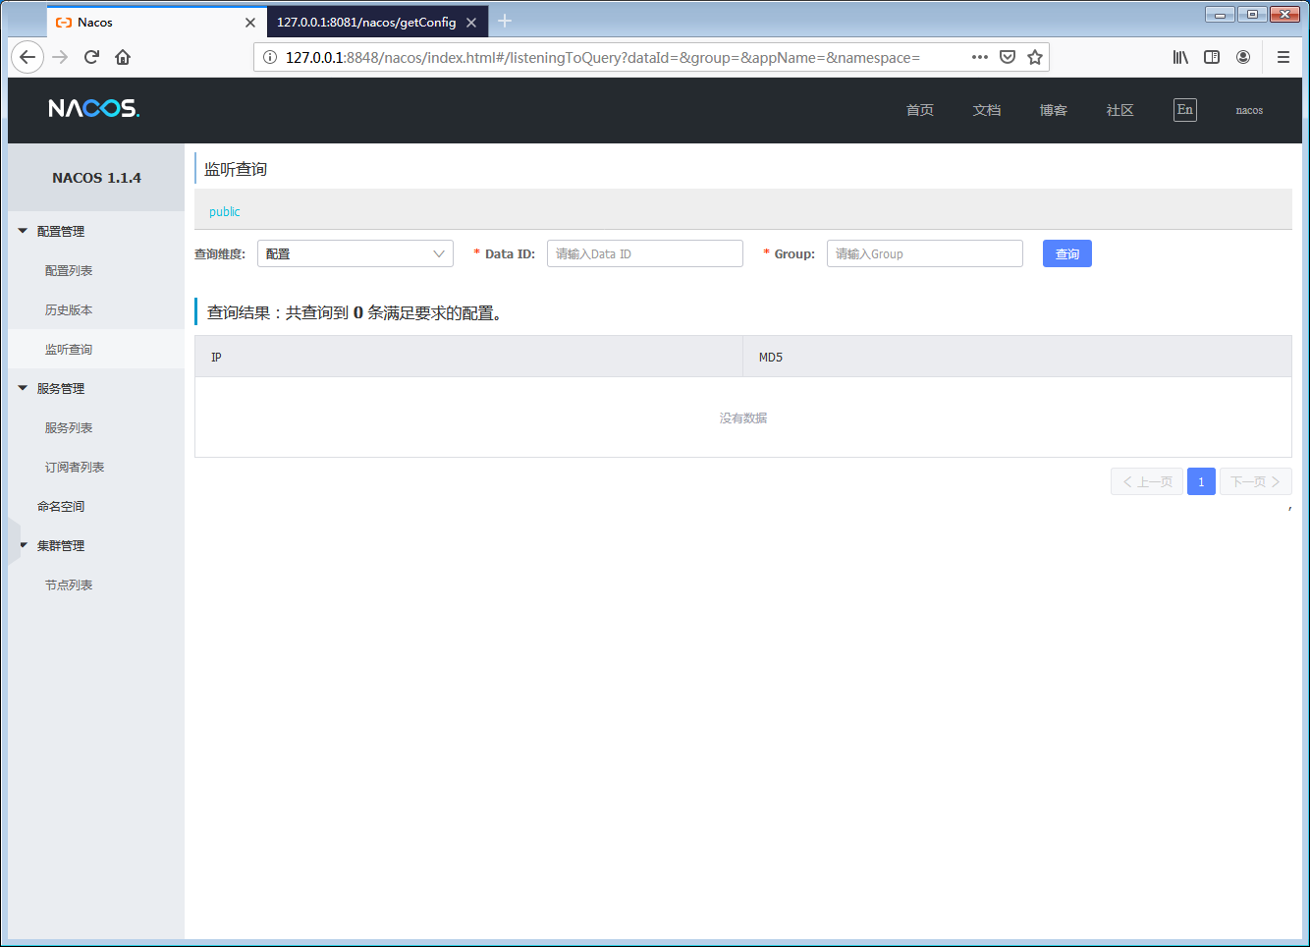
Task: Open the browser home page icon
Action: (x=123, y=57)
